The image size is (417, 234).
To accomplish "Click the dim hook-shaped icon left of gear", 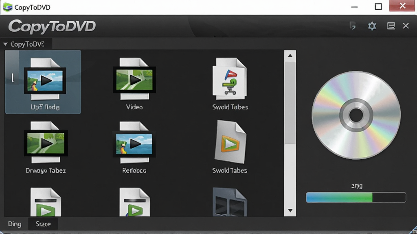I will point(353,26).
